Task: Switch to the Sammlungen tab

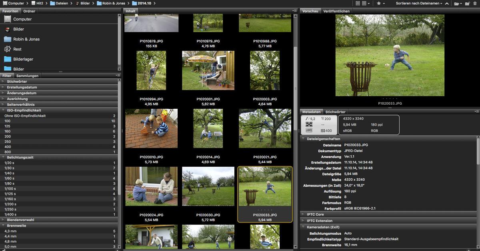Action: [28, 76]
